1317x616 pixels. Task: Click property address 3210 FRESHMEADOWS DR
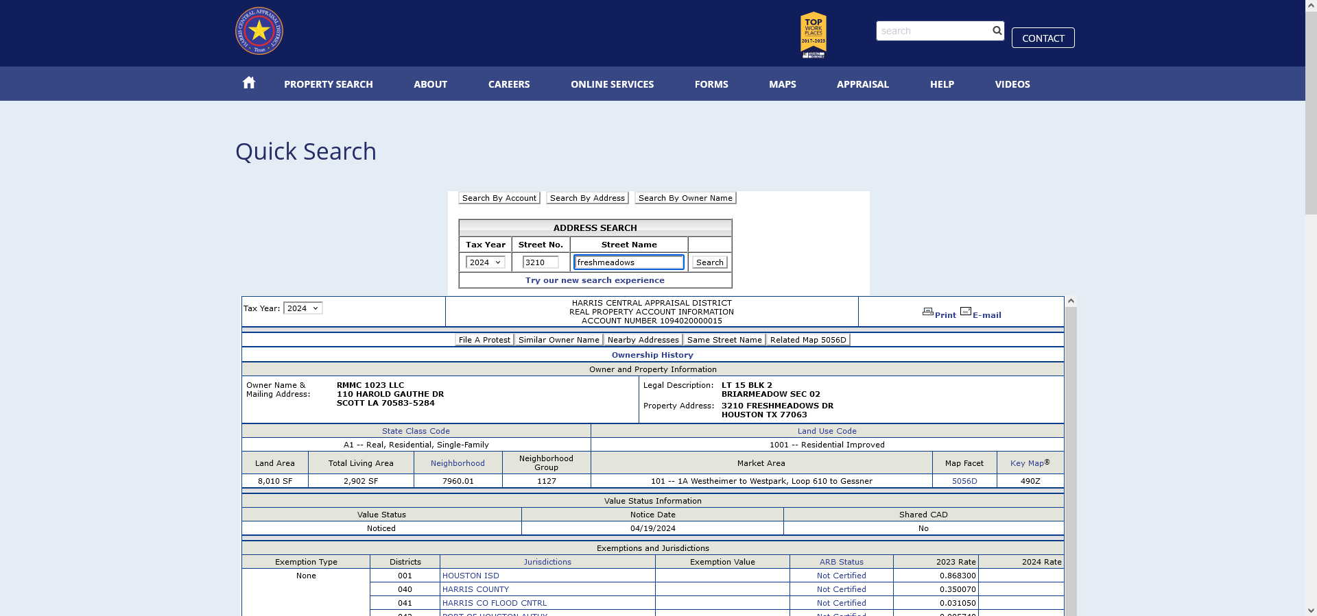[777, 406]
